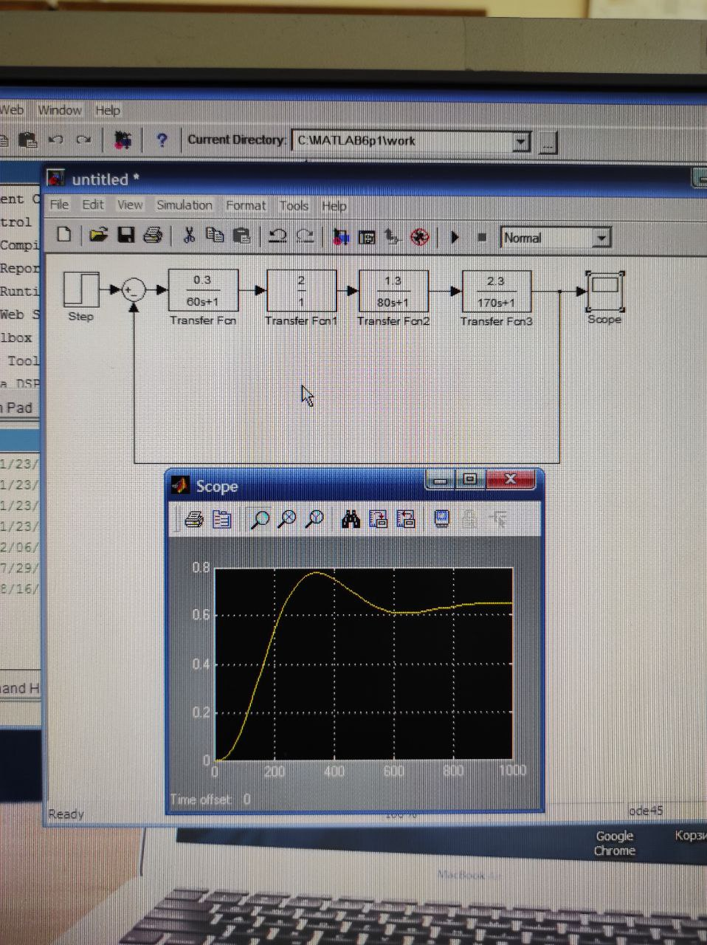
Task: Save current Scope axes settings
Action: pos(378,520)
